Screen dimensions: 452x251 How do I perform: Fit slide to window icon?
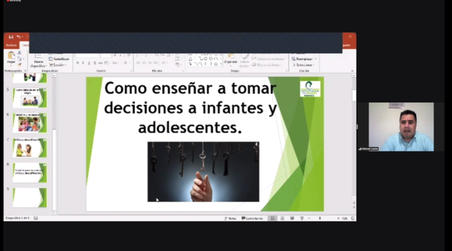click(353, 218)
